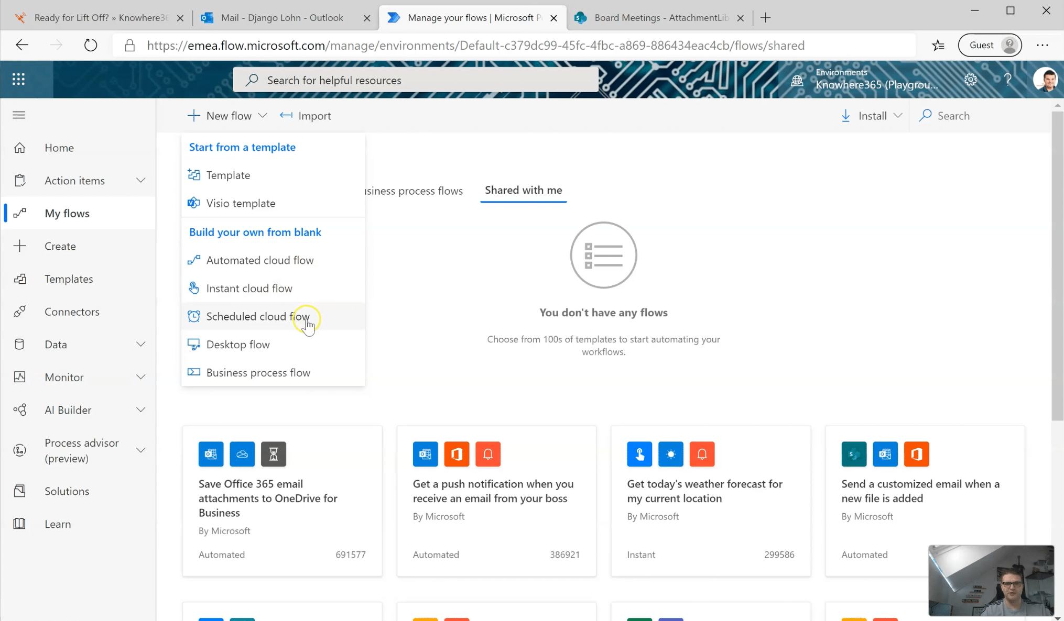Click the SharePoint icon on fourth card
Image resolution: width=1064 pixels, height=621 pixels.
tap(854, 454)
